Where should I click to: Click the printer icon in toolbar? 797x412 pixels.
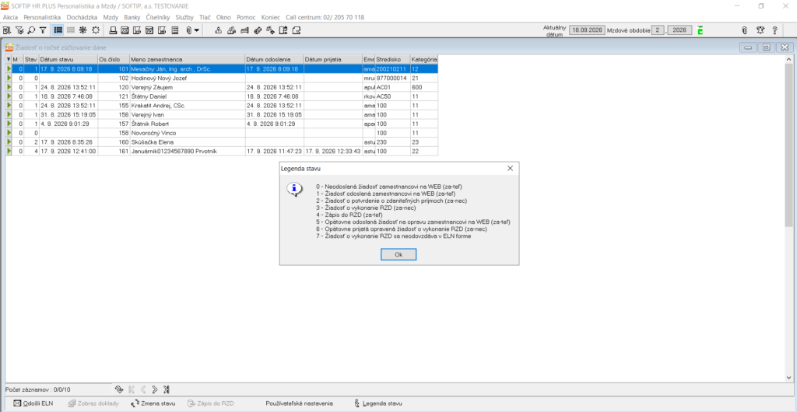(x=114, y=30)
